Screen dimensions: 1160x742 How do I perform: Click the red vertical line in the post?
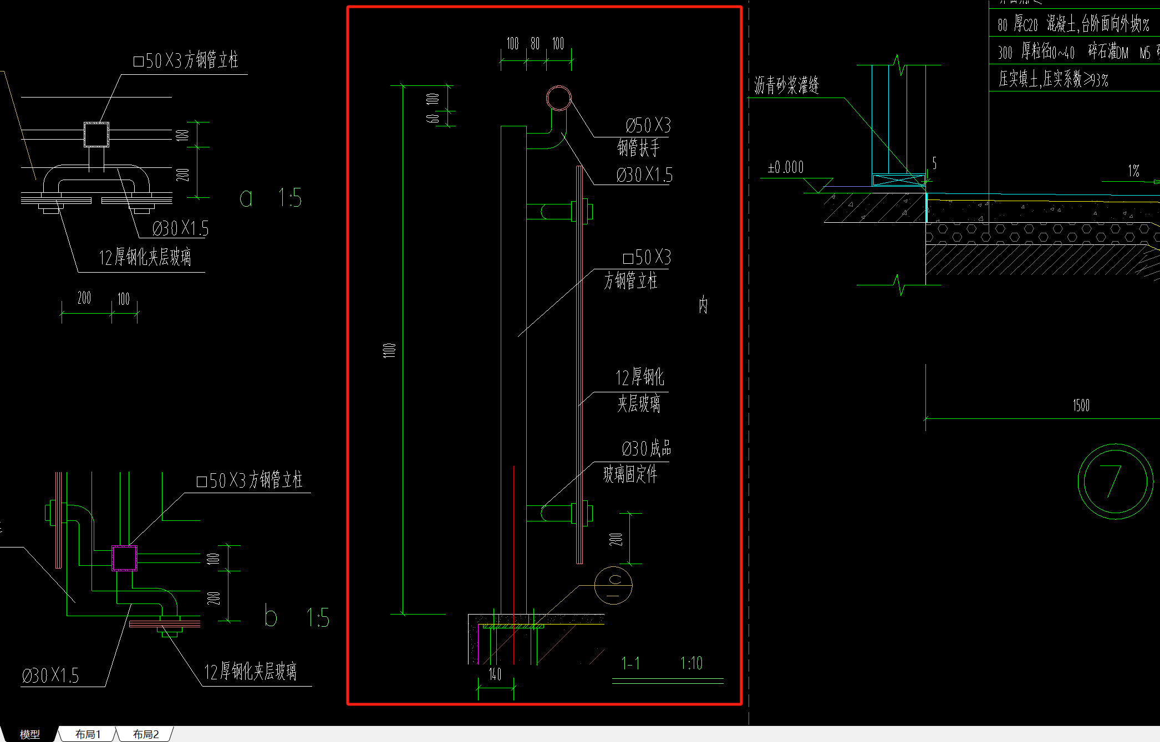(513, 565)
